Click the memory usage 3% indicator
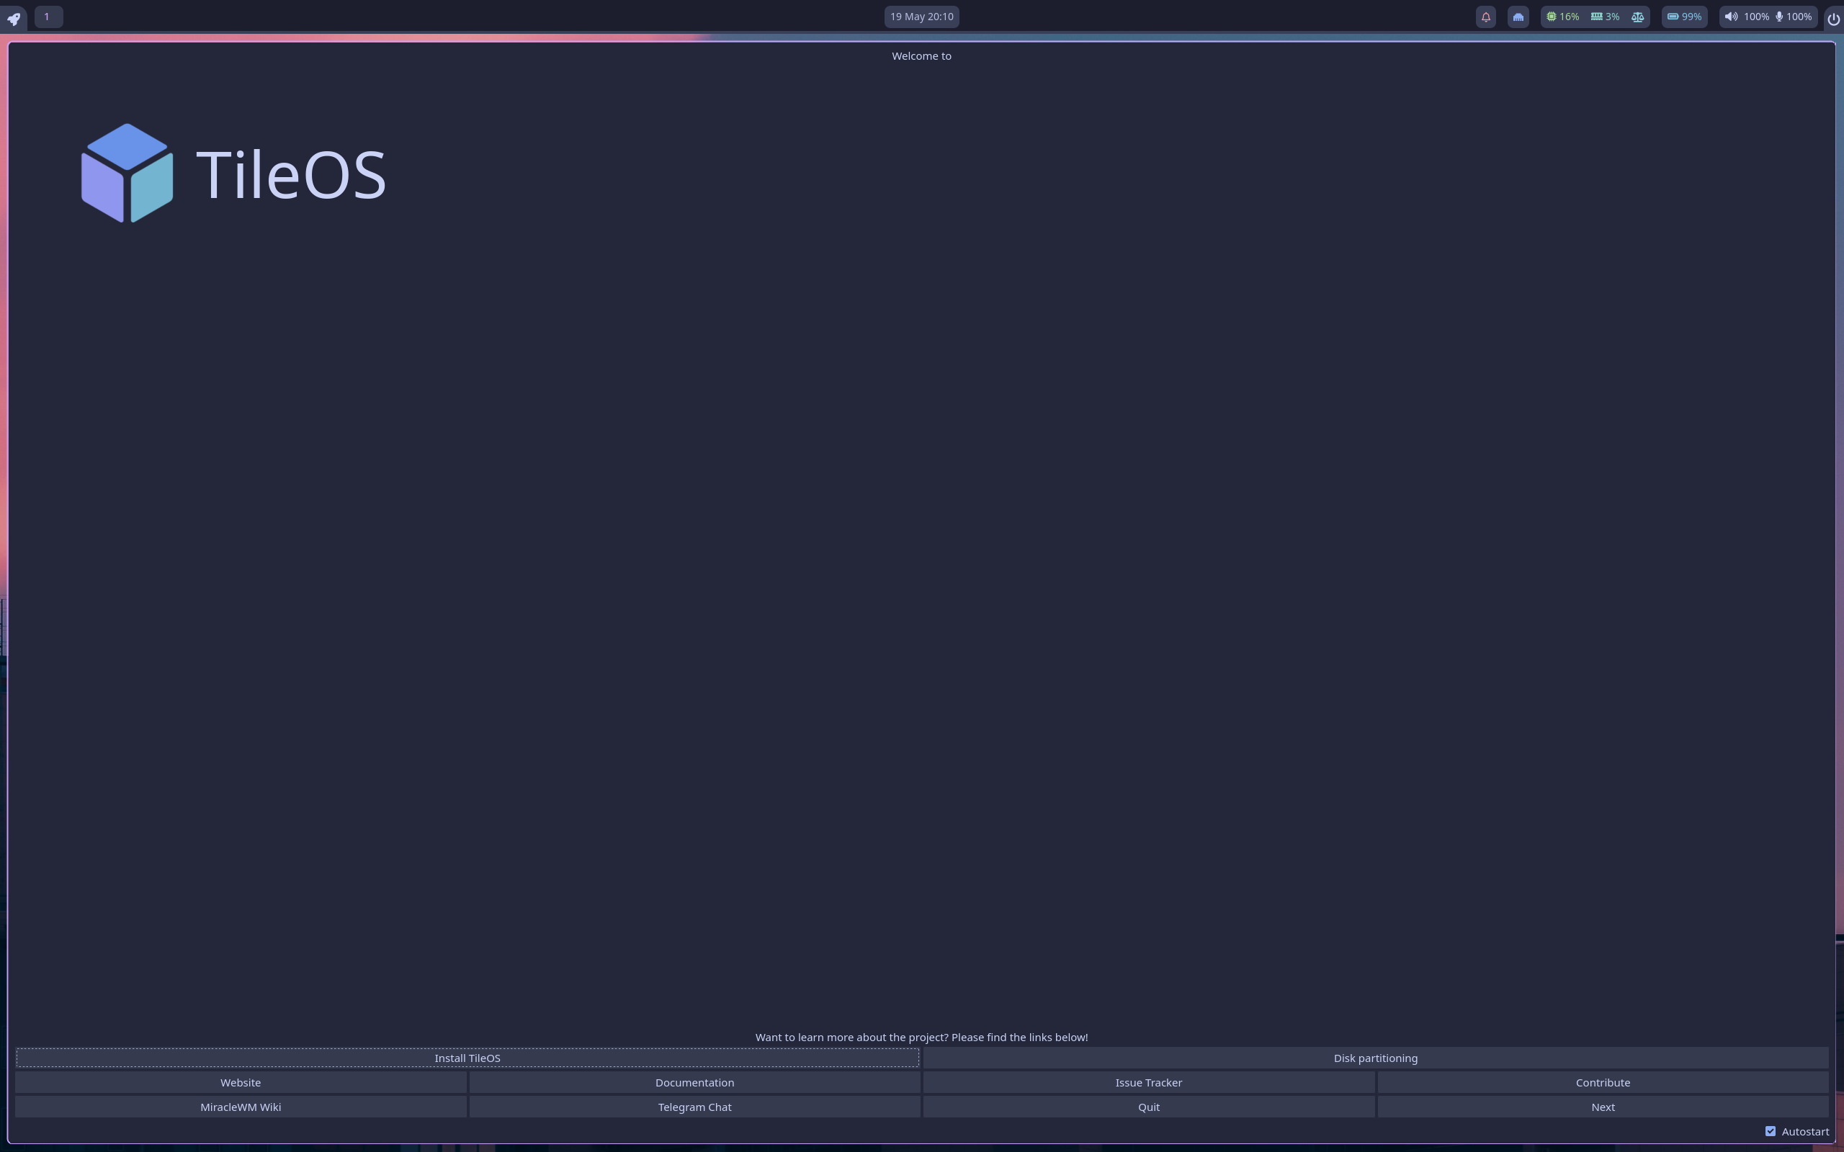 tap(1605, 17)
